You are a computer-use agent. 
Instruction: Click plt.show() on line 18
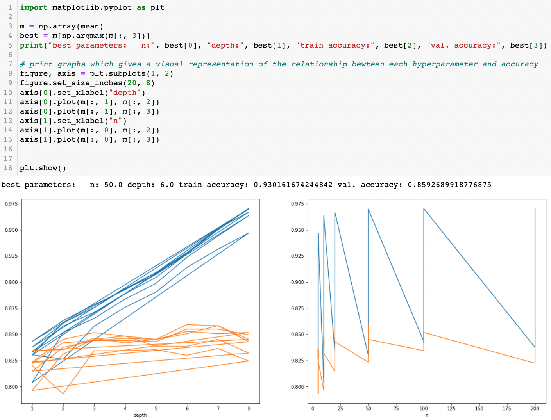(x=43, y=168)
